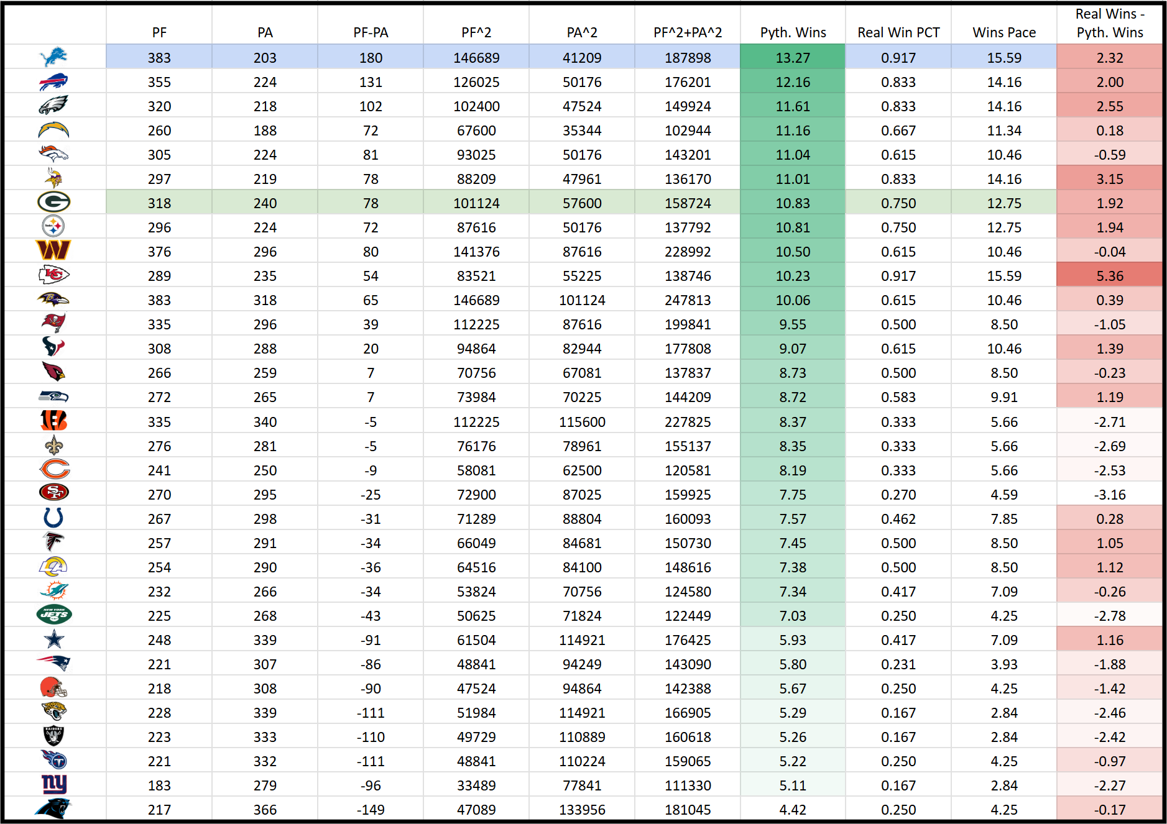Click the San Francisco 49ers logo
The height and width of the screenshot is (824, 1167).
pos(53,493)
